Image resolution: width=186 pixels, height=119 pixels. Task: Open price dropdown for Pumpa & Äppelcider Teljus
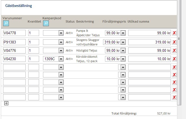pyautogui.click(x=123, y=33)
